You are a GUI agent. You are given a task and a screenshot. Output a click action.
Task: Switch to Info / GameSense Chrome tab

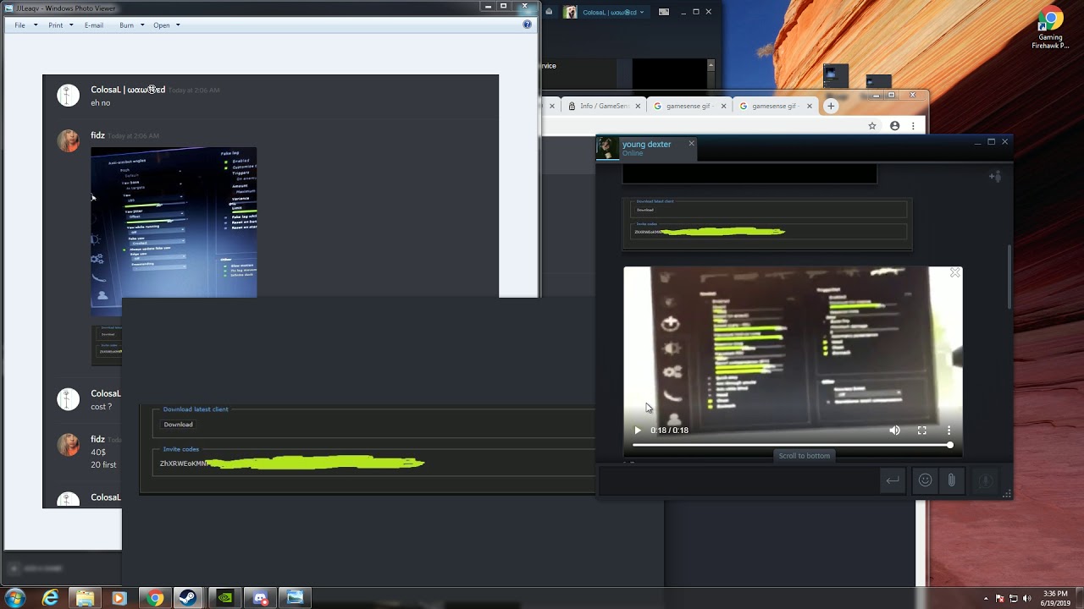[x=605, y=106]
